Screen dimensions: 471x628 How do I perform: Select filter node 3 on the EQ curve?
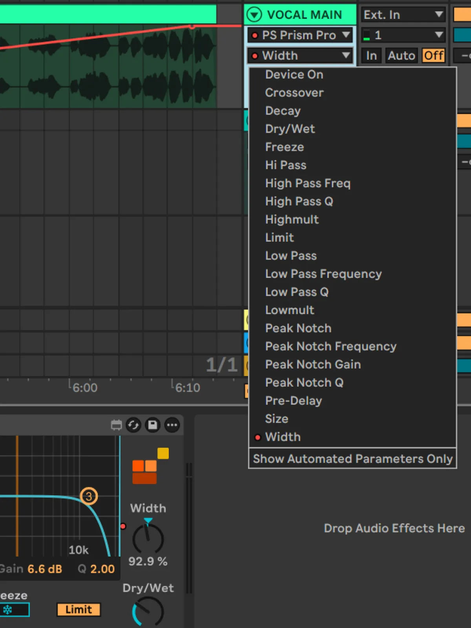pyautogui.click(x=89, y=496)
